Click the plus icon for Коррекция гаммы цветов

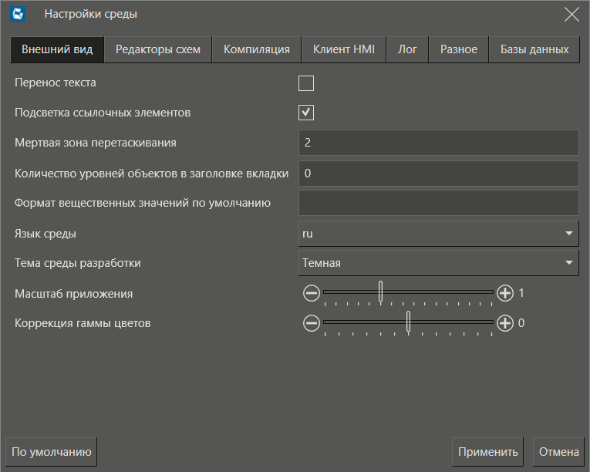pos(504,323)
